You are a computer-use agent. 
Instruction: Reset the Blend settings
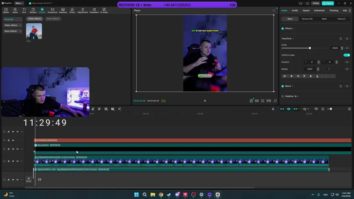(x=340, y=86)
